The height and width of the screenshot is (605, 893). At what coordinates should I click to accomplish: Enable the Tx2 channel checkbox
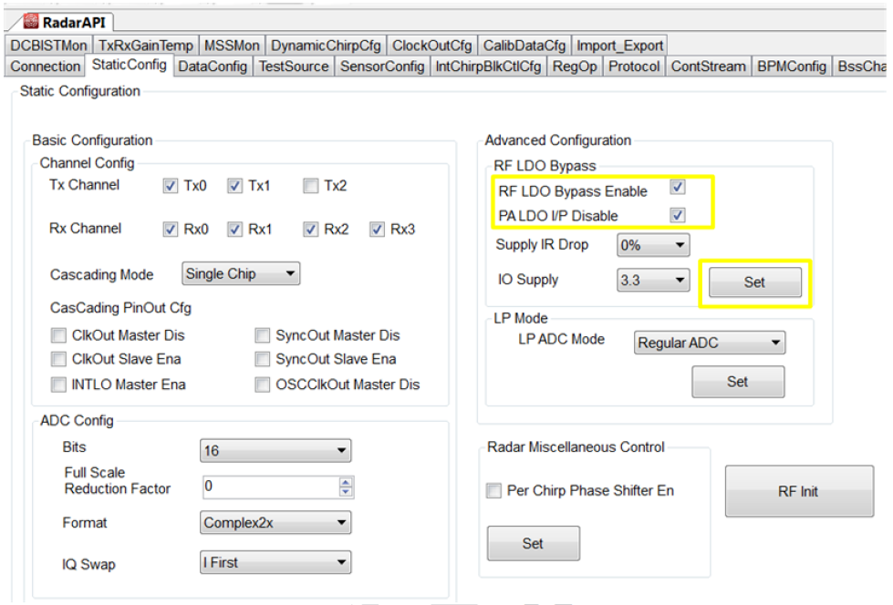[310, 186]
